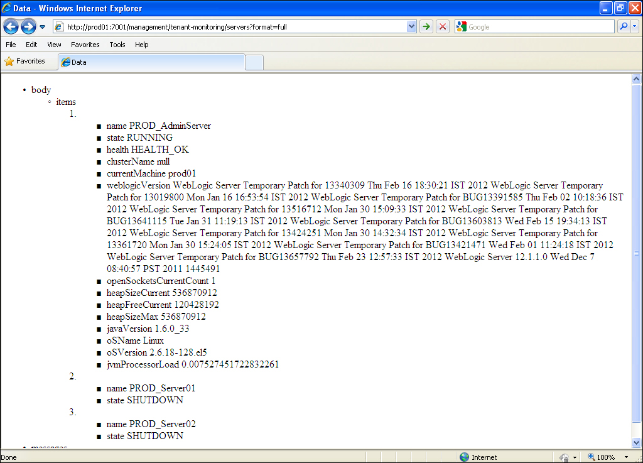Expand the address bar history dropdown
643x463 pixels.
411,27
